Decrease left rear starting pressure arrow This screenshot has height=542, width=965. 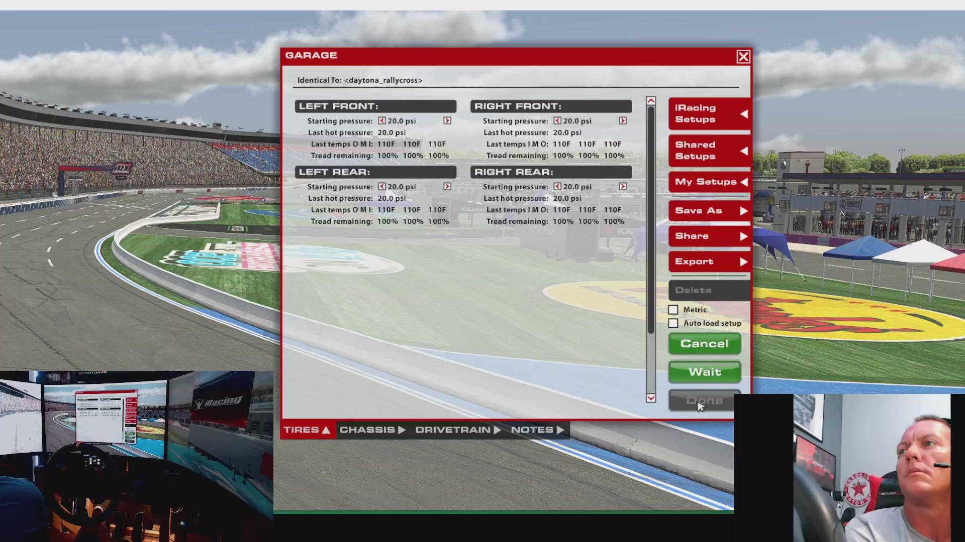[381, 187]
